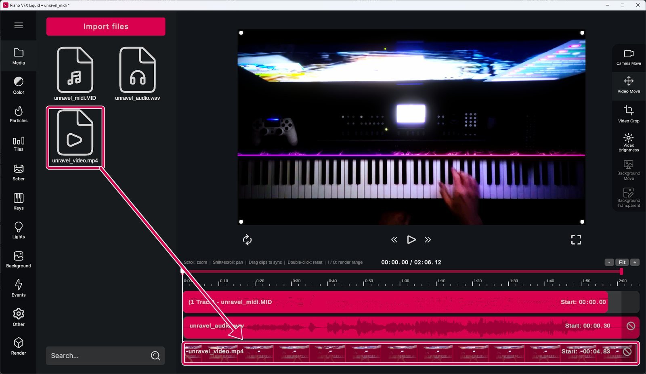646x374 pixels.
Task: Click bottom-right crop handle of preview
Action: (x=582, y=222)
